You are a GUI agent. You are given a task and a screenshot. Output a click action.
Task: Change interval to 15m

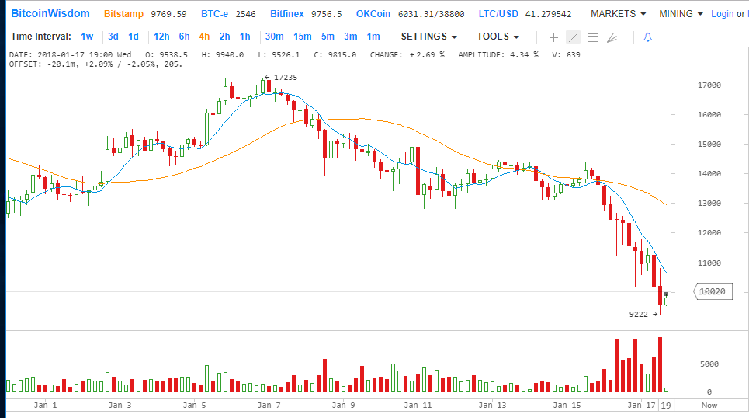[302, 37]
